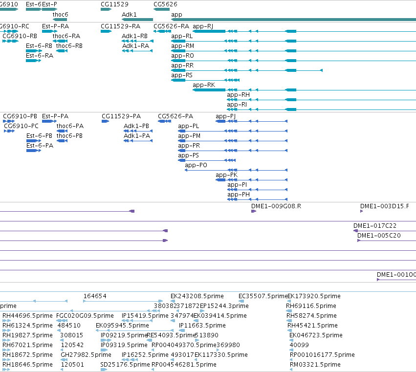Select protein app-PJ label
This screenshot has width=416, height=372.
225,116
